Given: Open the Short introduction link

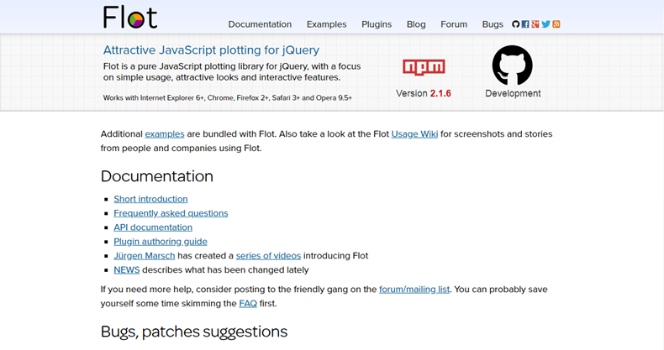Looking at the screenshot, I should click(x=150, y=199).
